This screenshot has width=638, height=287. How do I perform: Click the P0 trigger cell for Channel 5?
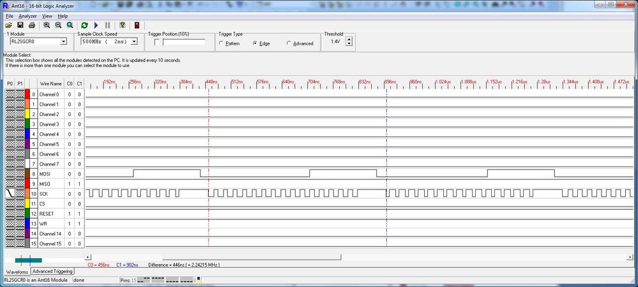point(10,144)
